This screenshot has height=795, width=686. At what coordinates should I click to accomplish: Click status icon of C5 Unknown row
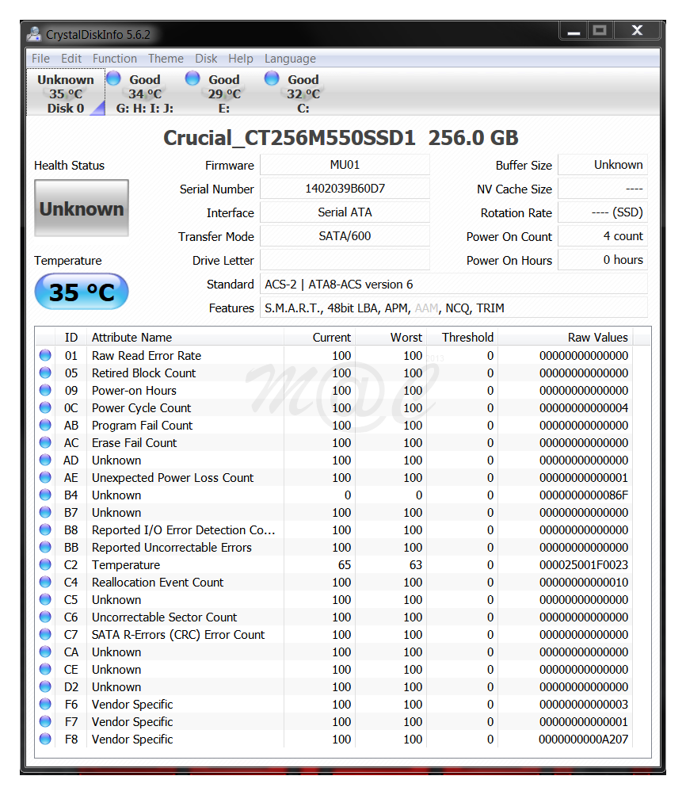(x=45, y=599)
